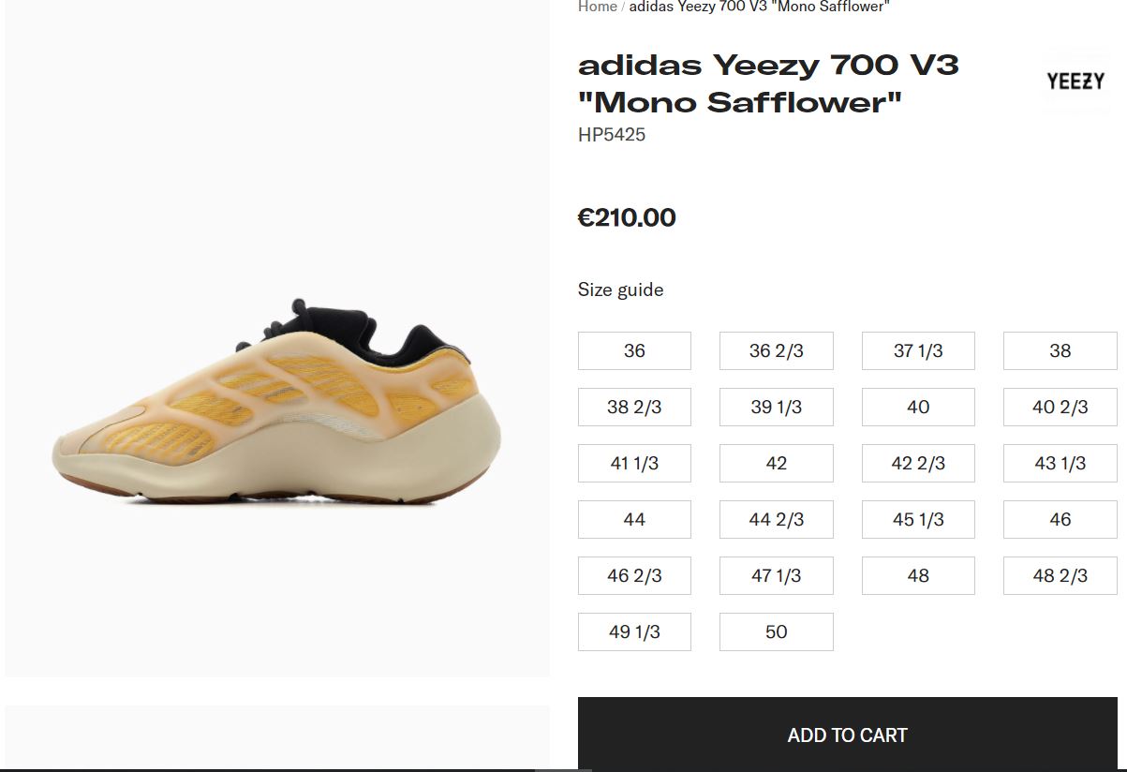The width and height of the screenshot is (1127, 772).
Task: Select size 49 1/3
Action: pos(634,631)
